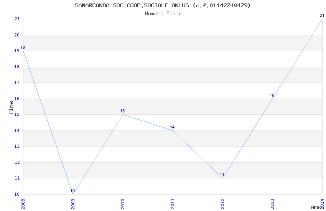Viewport: 326px width, 211px height.
Task: Select the 2012 year label on x-axis
Action: [223, 204]
